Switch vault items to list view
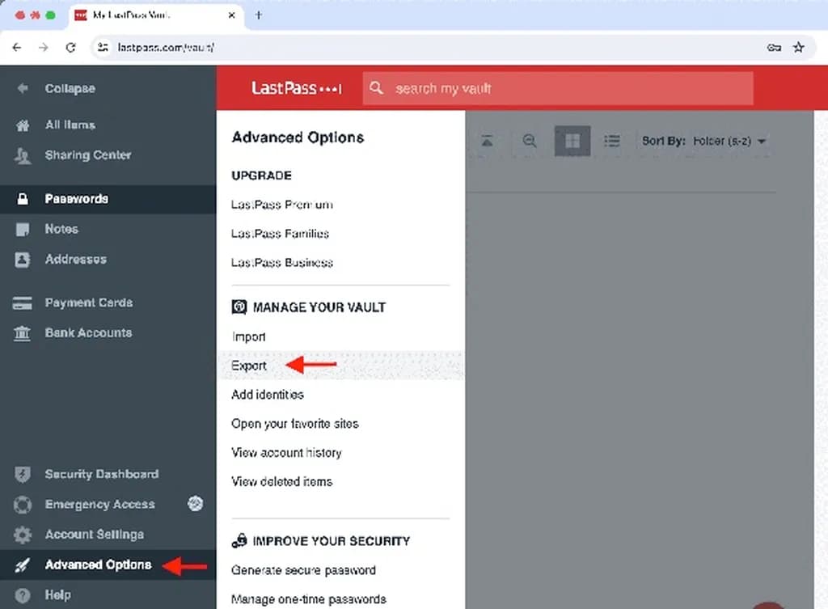The width and height of the screenshot is (828, 609). coord(612,141)
